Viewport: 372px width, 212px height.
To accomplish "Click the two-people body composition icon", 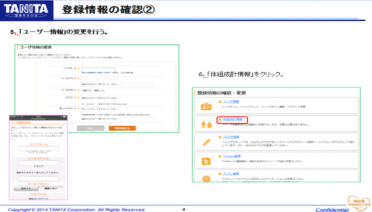I will tap(206, 124).
